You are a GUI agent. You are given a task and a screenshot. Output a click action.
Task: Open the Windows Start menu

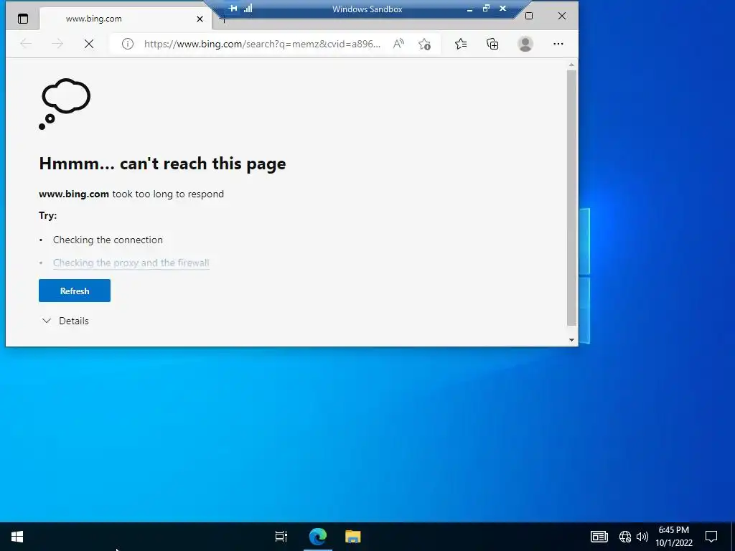[17, 537]
